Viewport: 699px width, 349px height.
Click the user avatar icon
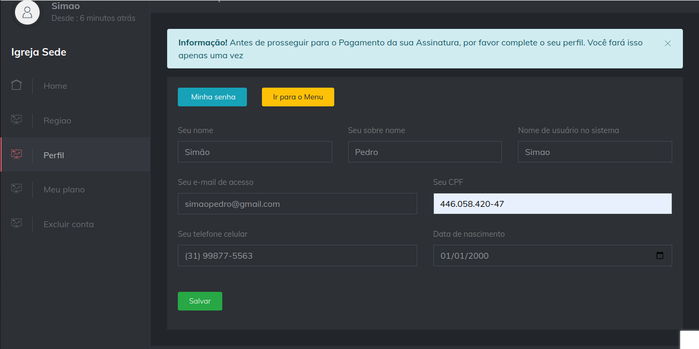coord(27,12)
